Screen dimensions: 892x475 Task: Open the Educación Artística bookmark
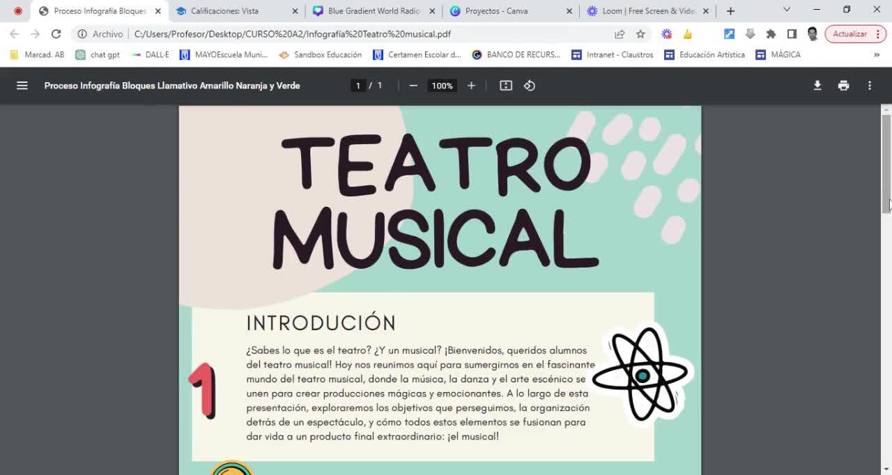click(x=705, y=54)
